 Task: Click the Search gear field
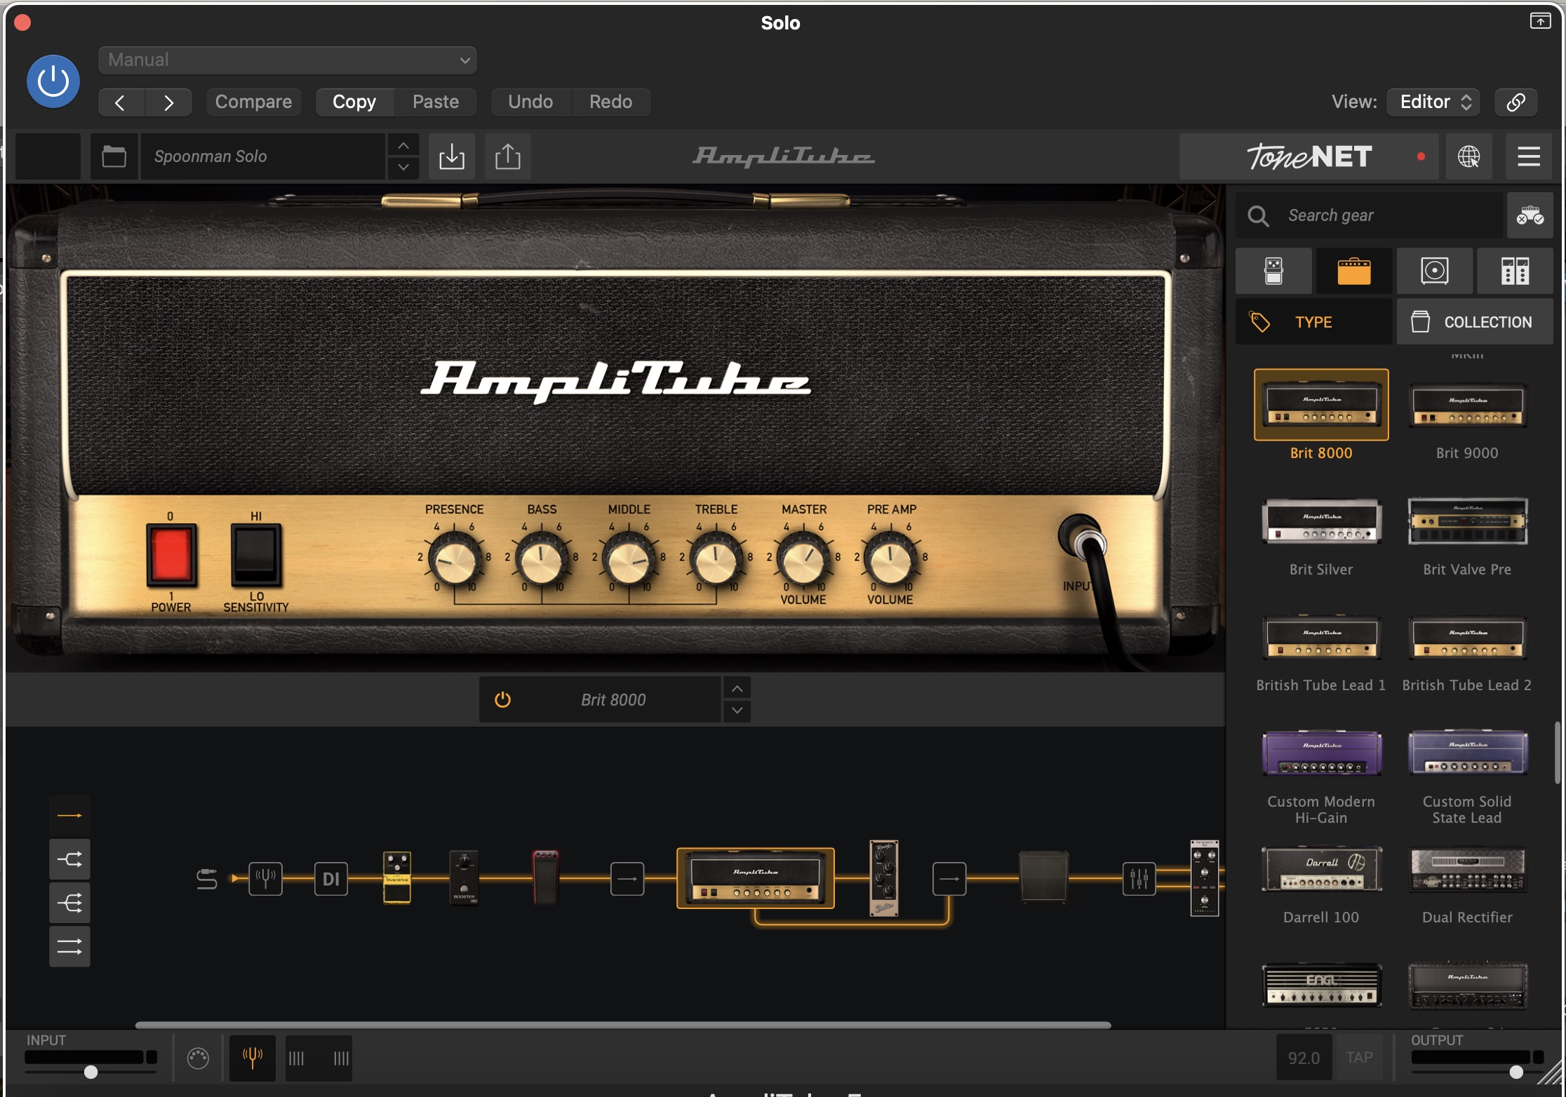(1371, 215)
